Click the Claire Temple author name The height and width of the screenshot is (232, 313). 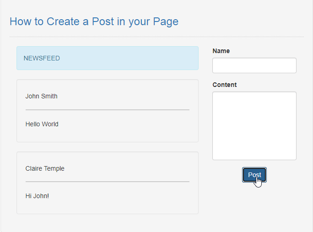pyautogui.click(x=45, y=168)
